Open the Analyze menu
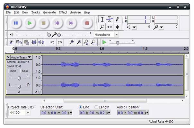The width and height of the screenshot is (194, 128). pos(75,12)
